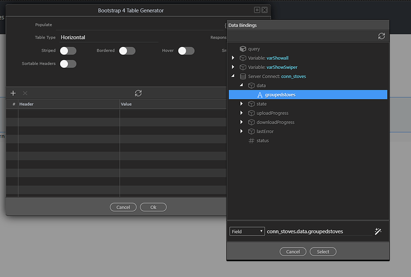This screenshot has height=277, width=411.
Task: Click the add row plus icon
Action: [13, 93]
